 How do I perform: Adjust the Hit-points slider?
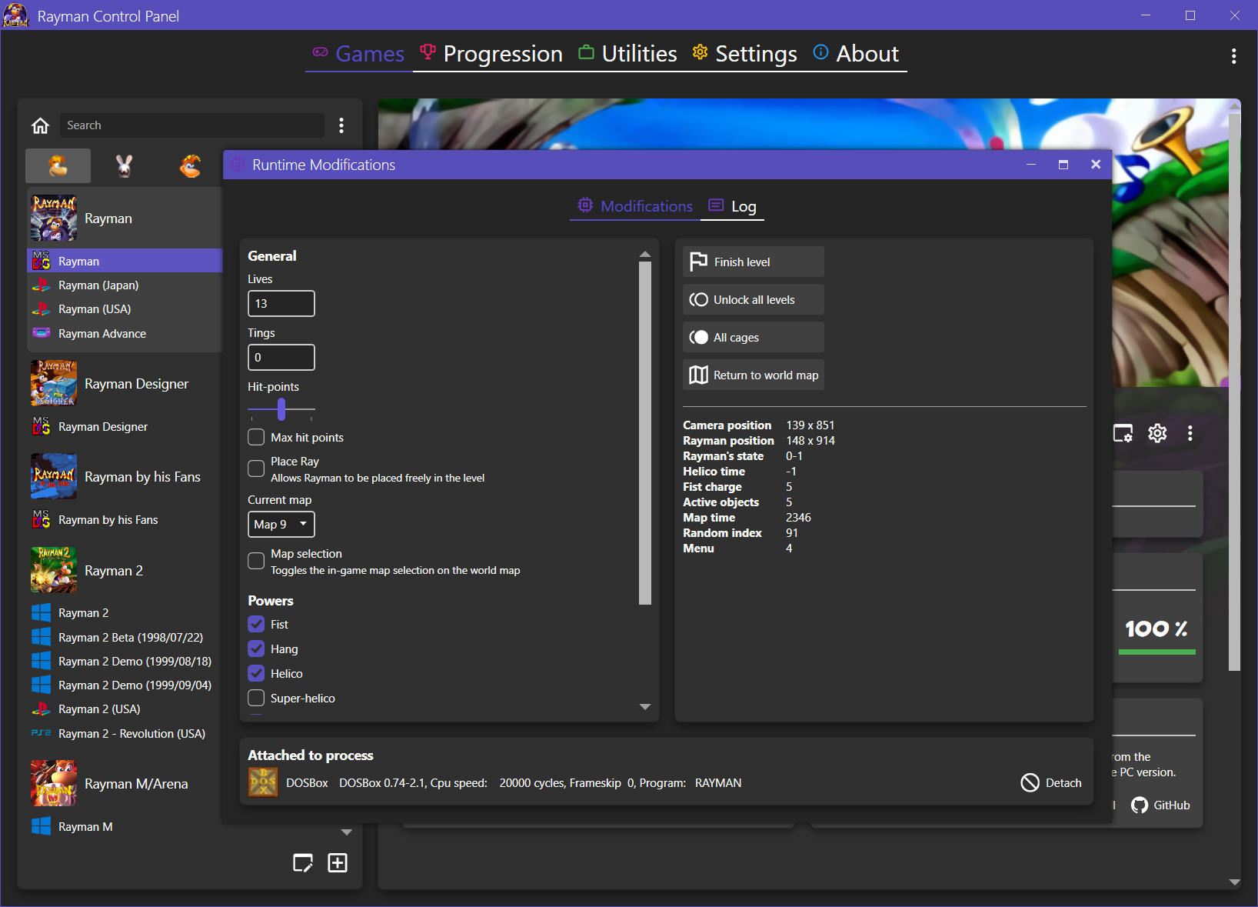click(x=281, y=409)
